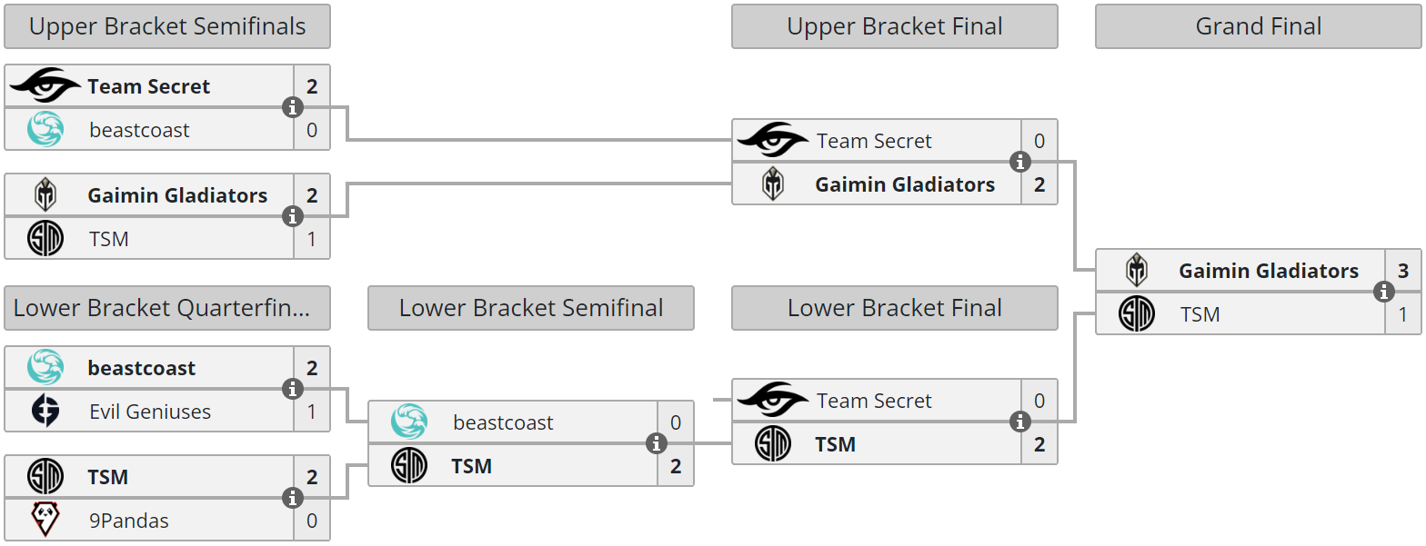Open 9Pandas team link

[129, 521]
